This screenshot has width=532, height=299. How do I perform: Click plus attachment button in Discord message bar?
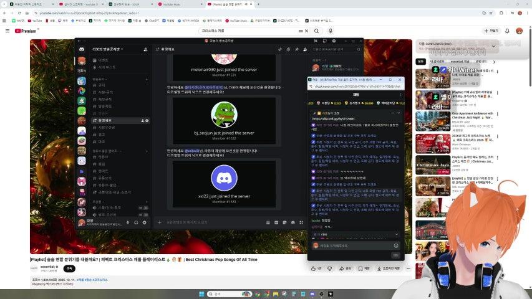pyautogui.click(x=160, y=222)
